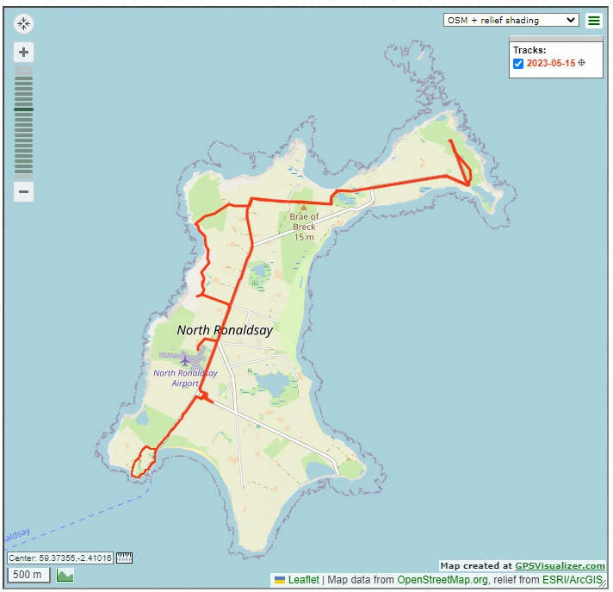Viewport: 613px width, 592px height.
Task: Open the green elevation profile icon
Action: [65, 575]
